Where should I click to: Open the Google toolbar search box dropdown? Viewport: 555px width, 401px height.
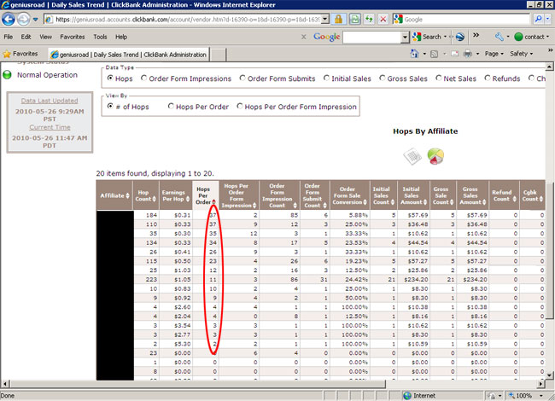(x=405, y=37)
